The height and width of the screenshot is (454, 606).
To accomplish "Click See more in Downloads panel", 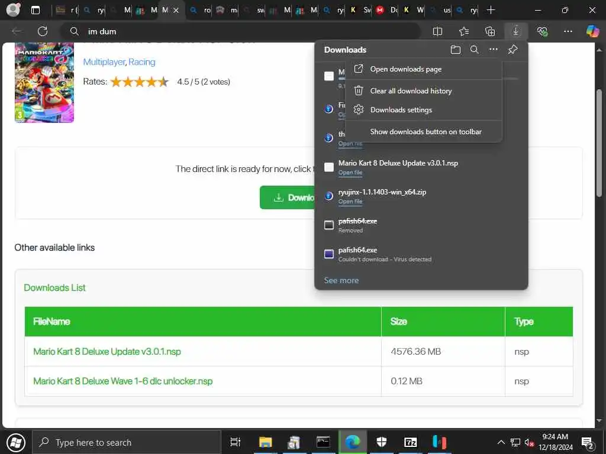I will [x=341, y=280].
